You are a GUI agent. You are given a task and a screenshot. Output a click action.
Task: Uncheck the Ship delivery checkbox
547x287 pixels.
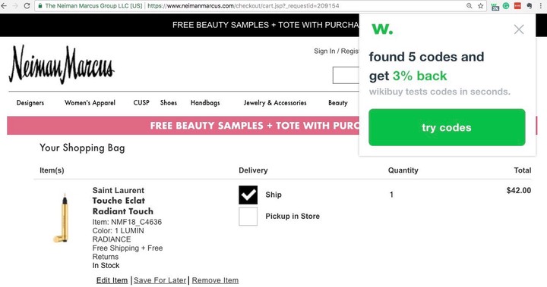248,195
